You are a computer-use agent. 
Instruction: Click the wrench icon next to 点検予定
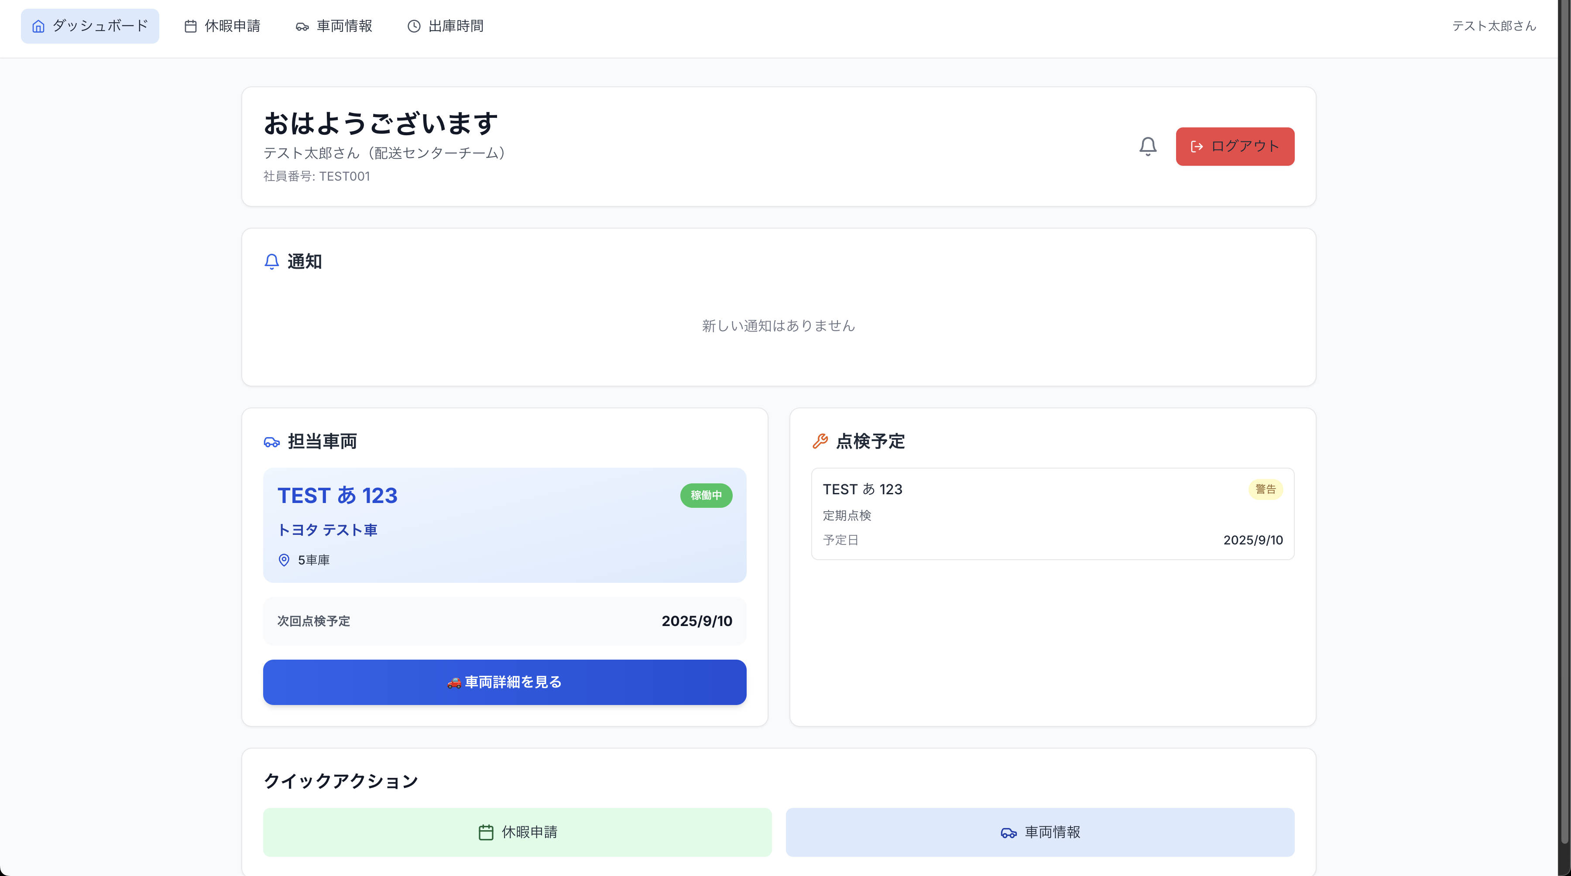(820, 441)
